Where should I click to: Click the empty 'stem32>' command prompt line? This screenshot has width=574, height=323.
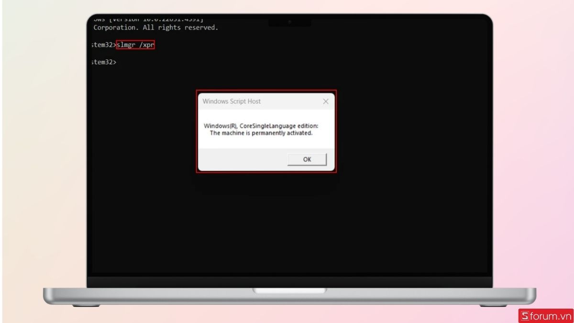pyautogui.click(x=104, y=62)
